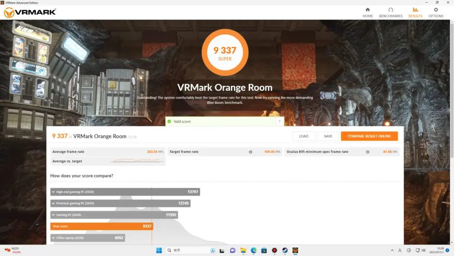Go to the HOME tab
The image size is (454, 256).
click(367, 12)
